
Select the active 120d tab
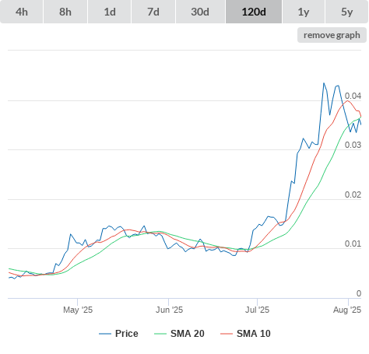254,12
